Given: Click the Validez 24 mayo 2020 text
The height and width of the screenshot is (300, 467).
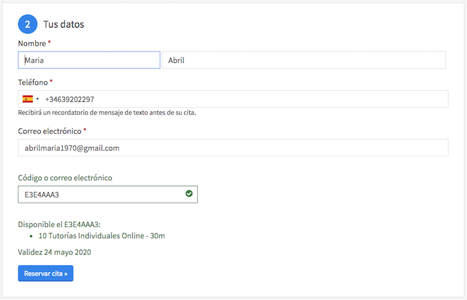Looking at the screenshot, I should click(54, 253).
